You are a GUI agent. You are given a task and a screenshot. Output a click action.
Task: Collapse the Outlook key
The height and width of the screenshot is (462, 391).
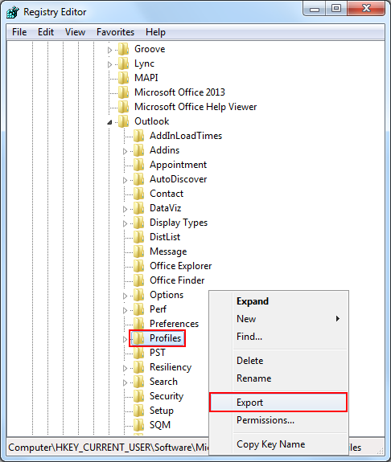click(x=109, y=122)
